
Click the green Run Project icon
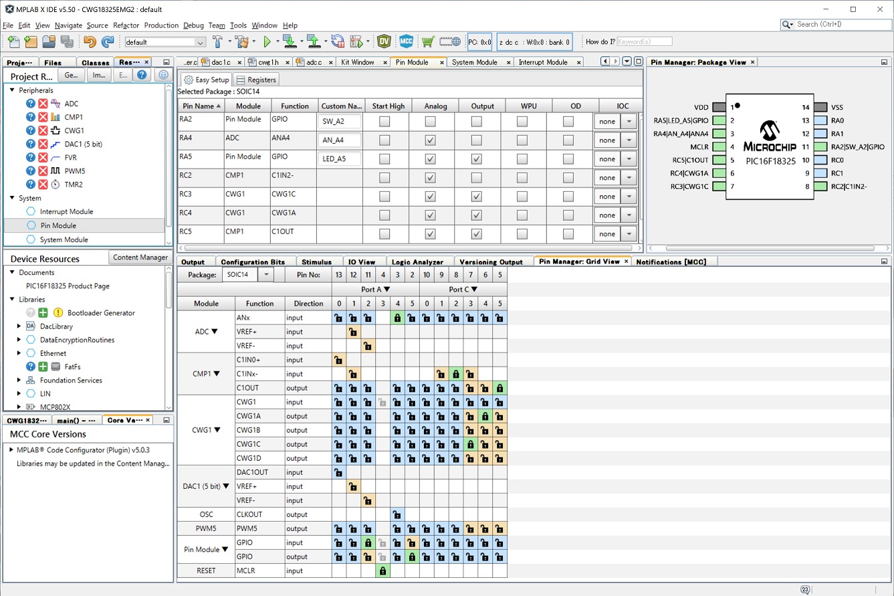pos(267,41)
